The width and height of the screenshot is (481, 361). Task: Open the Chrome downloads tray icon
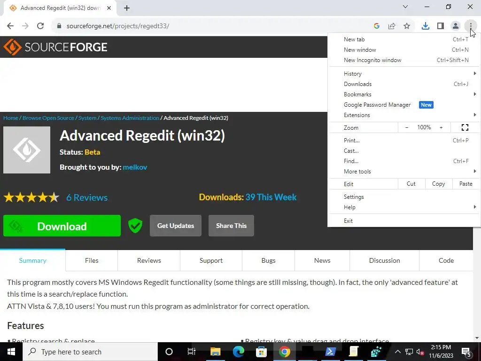tap(425, 26)
